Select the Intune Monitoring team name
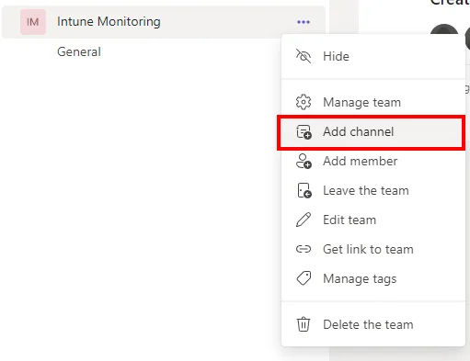The height and width of the screenshot is (361, 470). (109, 22)
